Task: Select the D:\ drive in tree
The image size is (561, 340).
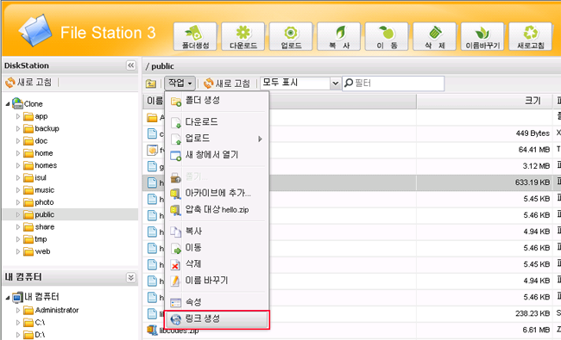Action: click(35, 335)
